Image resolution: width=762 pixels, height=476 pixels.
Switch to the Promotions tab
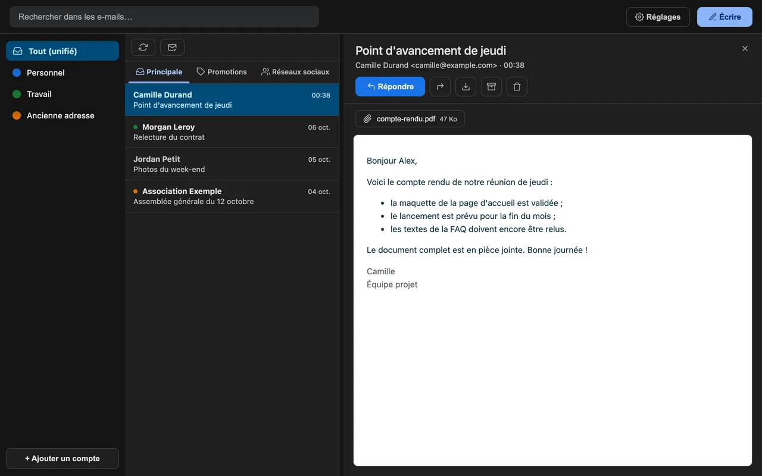pyautogui.click(x=221, y=71)
